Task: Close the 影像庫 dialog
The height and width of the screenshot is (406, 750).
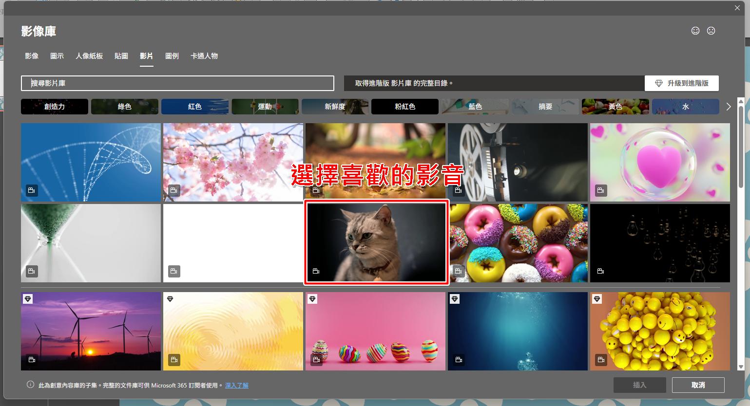Action: 738,8
